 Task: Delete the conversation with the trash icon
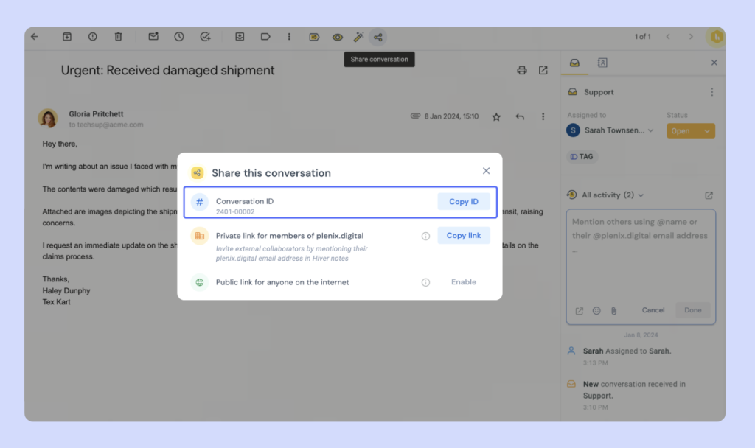(118, 37)
